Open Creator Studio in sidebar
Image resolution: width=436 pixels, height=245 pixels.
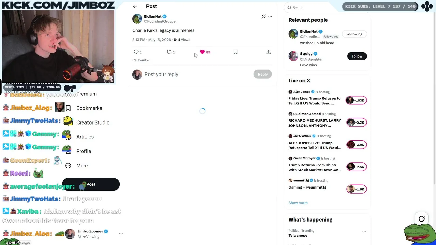[x=93, y=122]
